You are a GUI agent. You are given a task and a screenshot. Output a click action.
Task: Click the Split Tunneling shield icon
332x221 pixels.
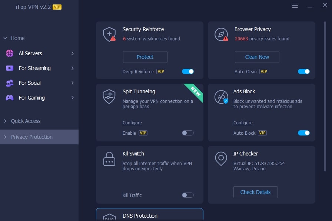(x=109, y=97)
